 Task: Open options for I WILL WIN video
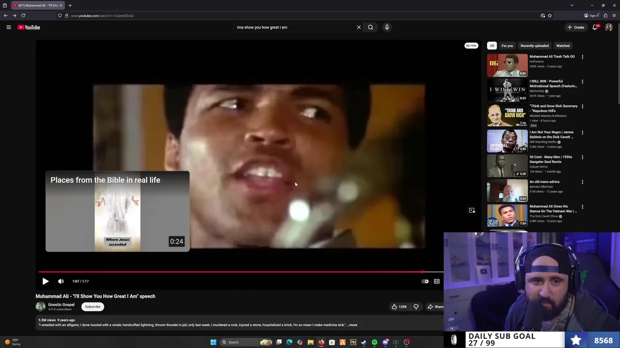point(582,82)
